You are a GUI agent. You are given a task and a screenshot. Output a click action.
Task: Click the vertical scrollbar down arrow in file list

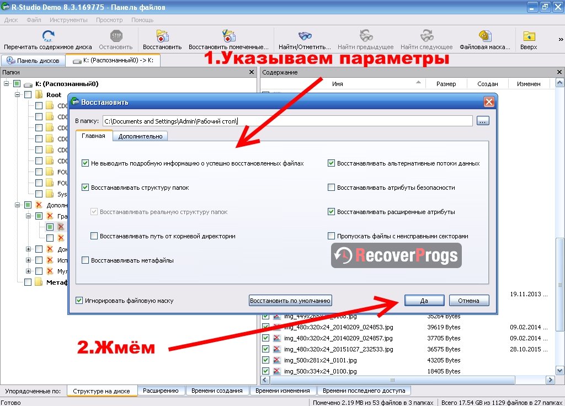559,370
